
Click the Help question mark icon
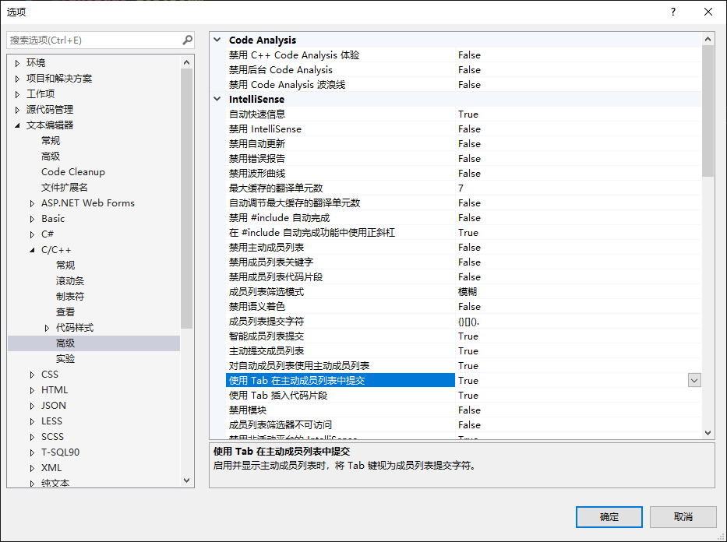[672, 12]
